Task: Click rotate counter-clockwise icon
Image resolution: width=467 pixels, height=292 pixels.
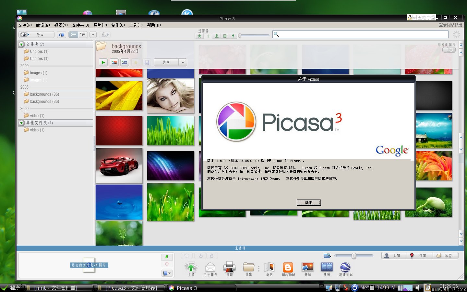Action: [x=201, y=256]
